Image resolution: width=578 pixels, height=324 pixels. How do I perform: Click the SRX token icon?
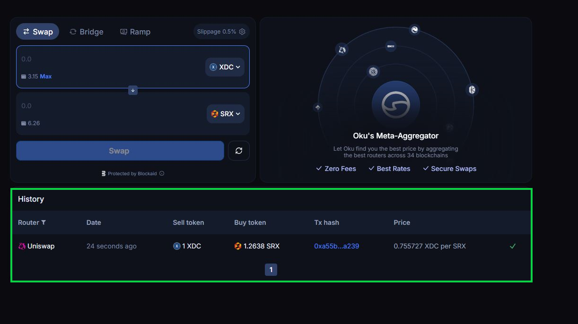point(213,114)
